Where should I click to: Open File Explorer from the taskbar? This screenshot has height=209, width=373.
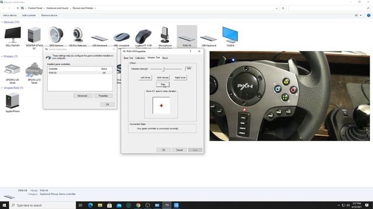point(100,205)
